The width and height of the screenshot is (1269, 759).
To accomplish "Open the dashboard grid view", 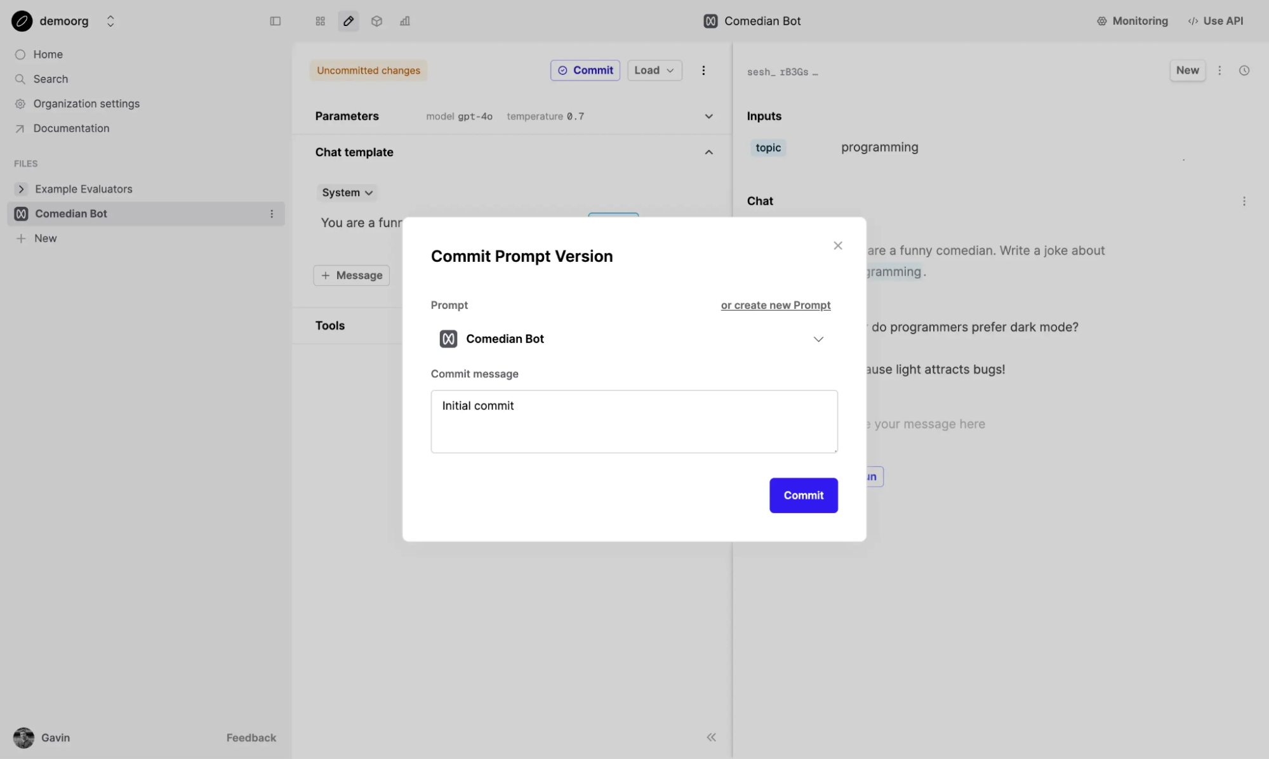I will pyautogui.click(x=320, y=21).
